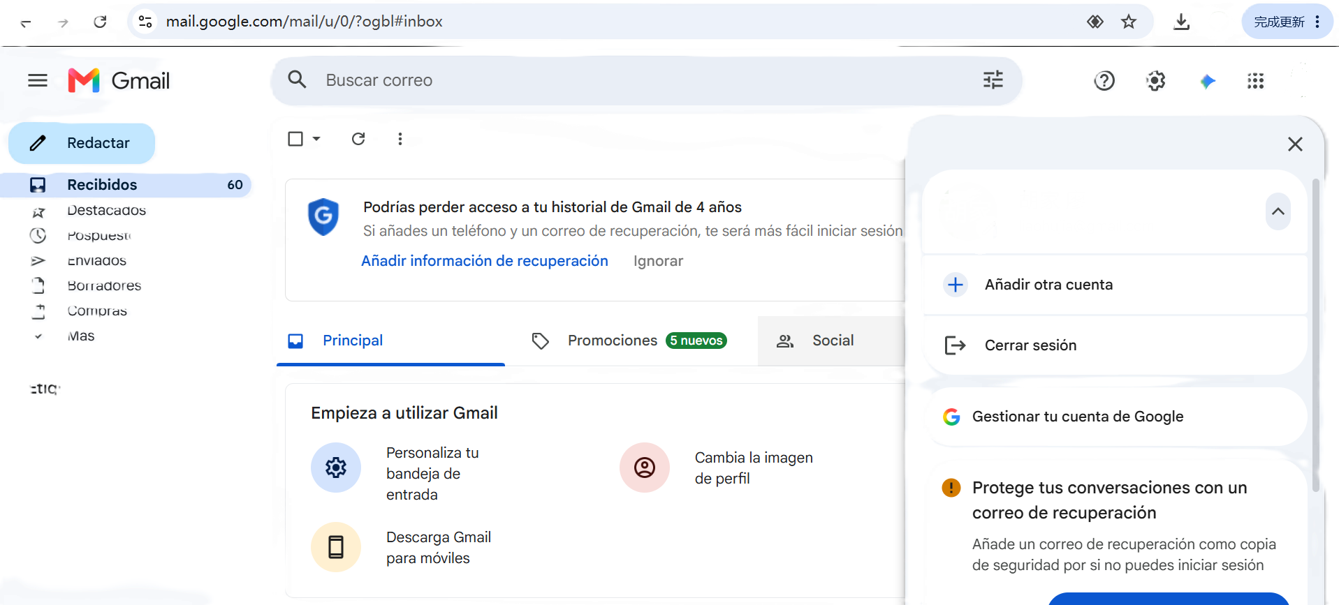1339x605 pixels.
Task: Open the Help question mark icon
Action: (1104, 81)
